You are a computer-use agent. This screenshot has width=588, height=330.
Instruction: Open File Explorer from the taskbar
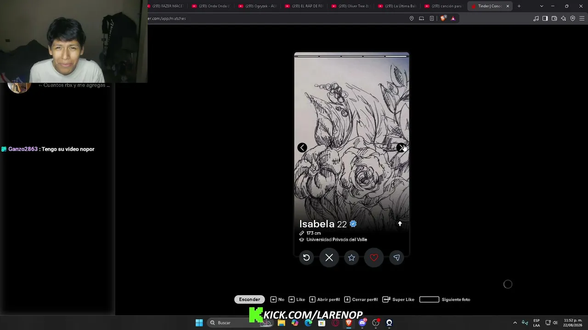point(281,323)
